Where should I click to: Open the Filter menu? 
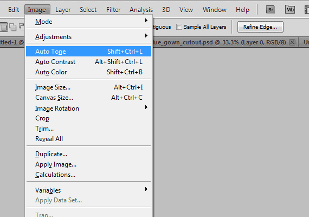(x=113, y=10)
